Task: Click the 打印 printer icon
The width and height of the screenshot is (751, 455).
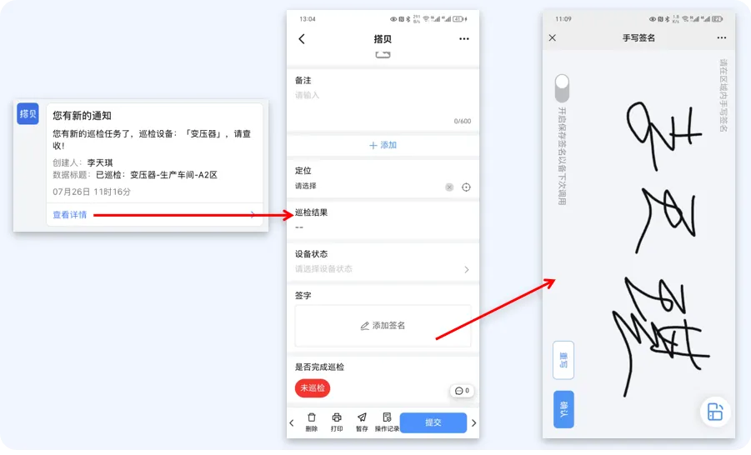Action: (x=337, y=417)
